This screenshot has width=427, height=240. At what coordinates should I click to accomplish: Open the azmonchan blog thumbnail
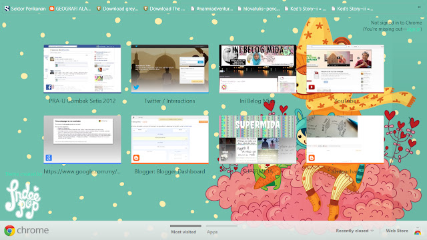click(x=346, y=139)
